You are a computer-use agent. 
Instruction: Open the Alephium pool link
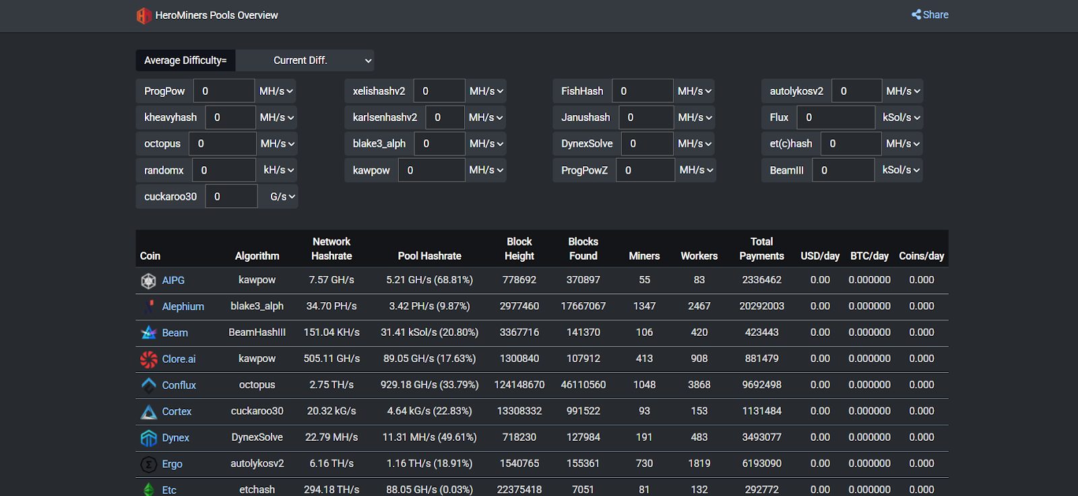point(183,307)
